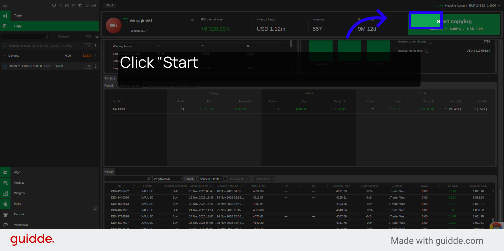Open the Analyze magnifier tool
The height and width of the screenshot is (251, 504).
(5, 183)
